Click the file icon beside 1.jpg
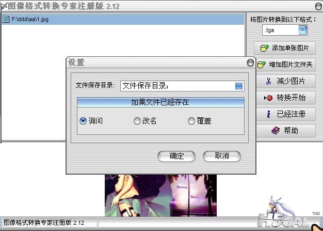Viewport: 323px width, 231px height. [6, 20]
